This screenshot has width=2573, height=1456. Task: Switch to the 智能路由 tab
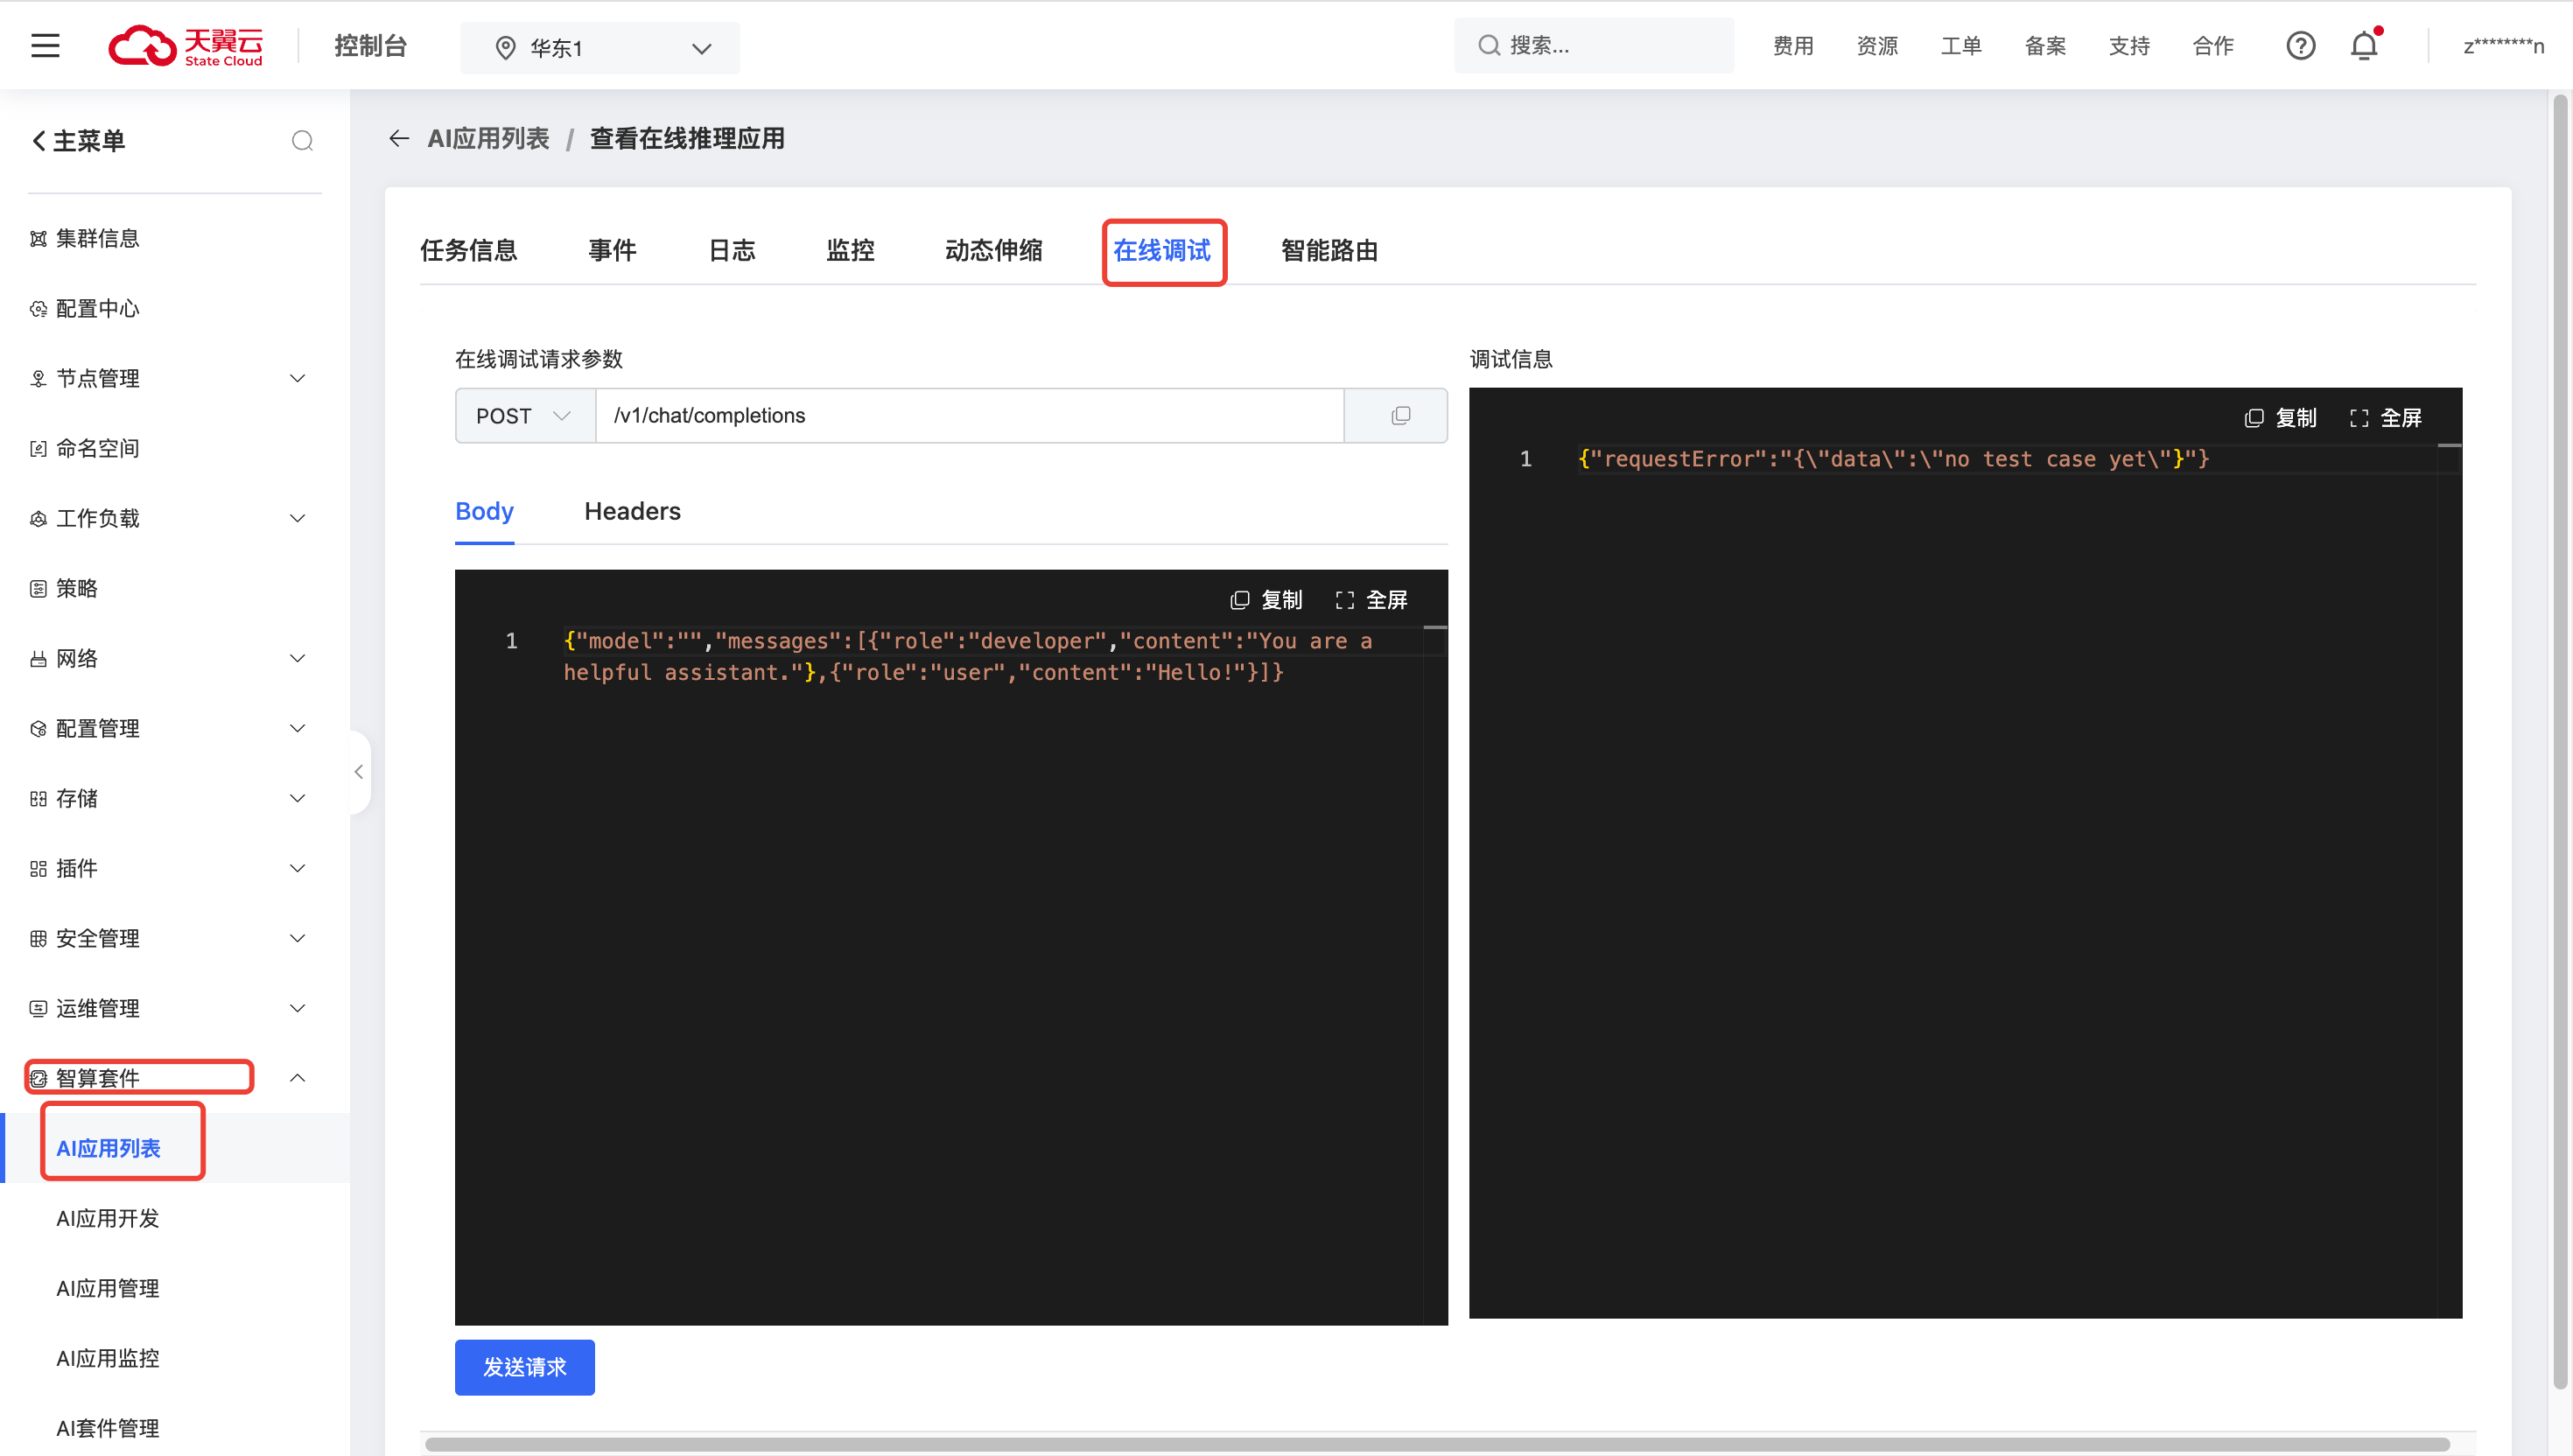(x=1329, y=250)
